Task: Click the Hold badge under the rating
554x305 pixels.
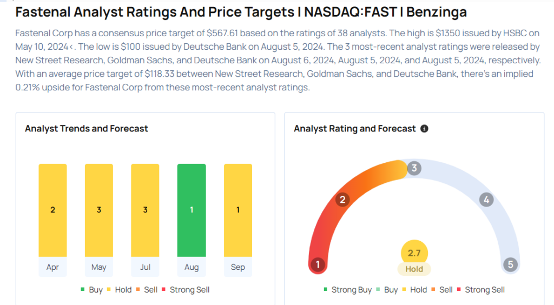Action: (x=414, y=269)
